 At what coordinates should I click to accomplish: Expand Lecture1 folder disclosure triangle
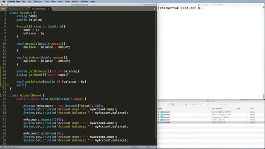(159, 112)
